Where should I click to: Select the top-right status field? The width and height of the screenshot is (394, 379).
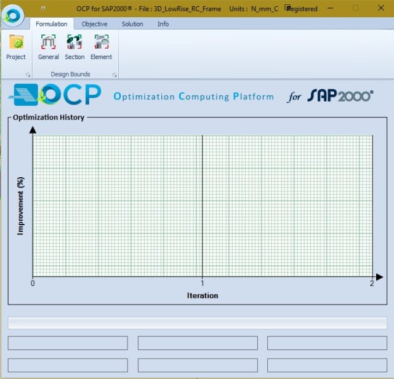[327, 343]
